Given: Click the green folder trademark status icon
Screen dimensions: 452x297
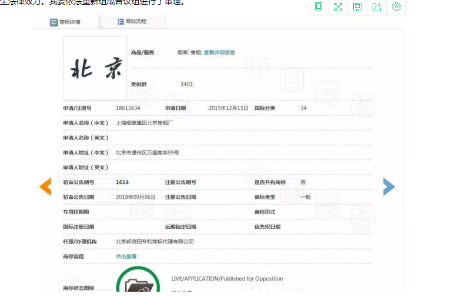Looking at the screenshot, I should pos(138,280).
